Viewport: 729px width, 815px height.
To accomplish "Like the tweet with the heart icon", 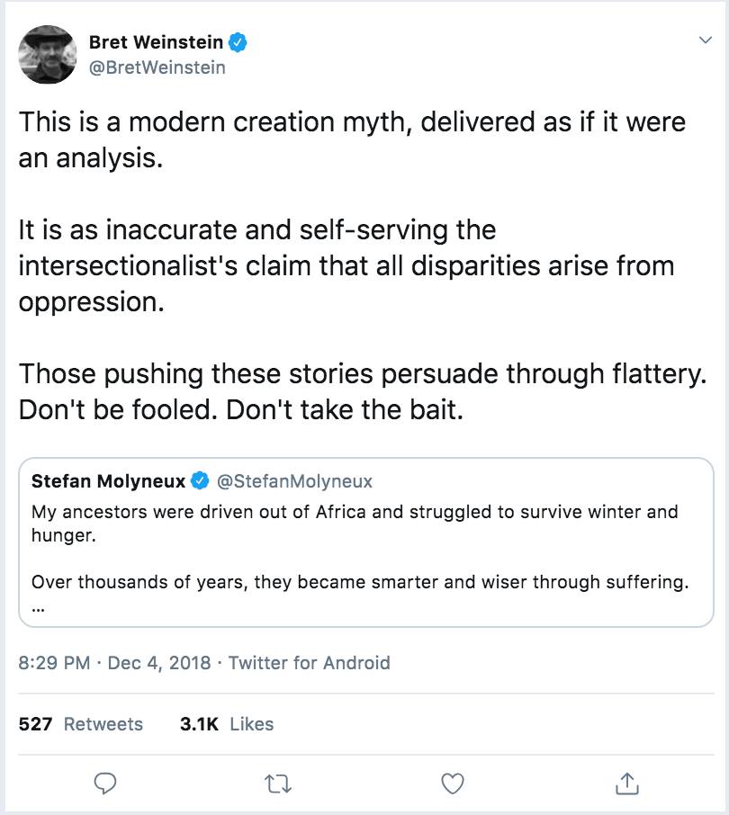I will [x=453, y=784].
